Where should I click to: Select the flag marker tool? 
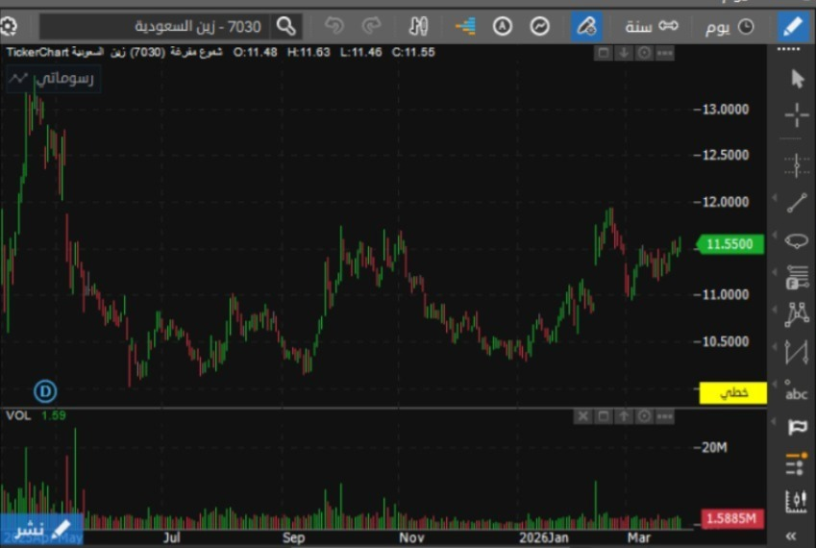(797, 427)
